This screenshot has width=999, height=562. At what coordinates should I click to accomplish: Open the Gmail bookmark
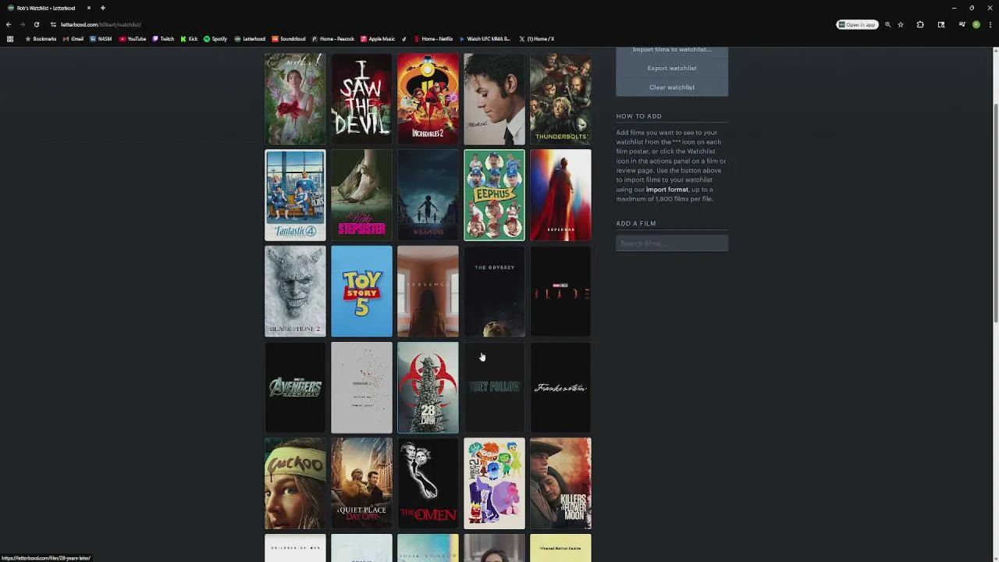coord(73,39)
